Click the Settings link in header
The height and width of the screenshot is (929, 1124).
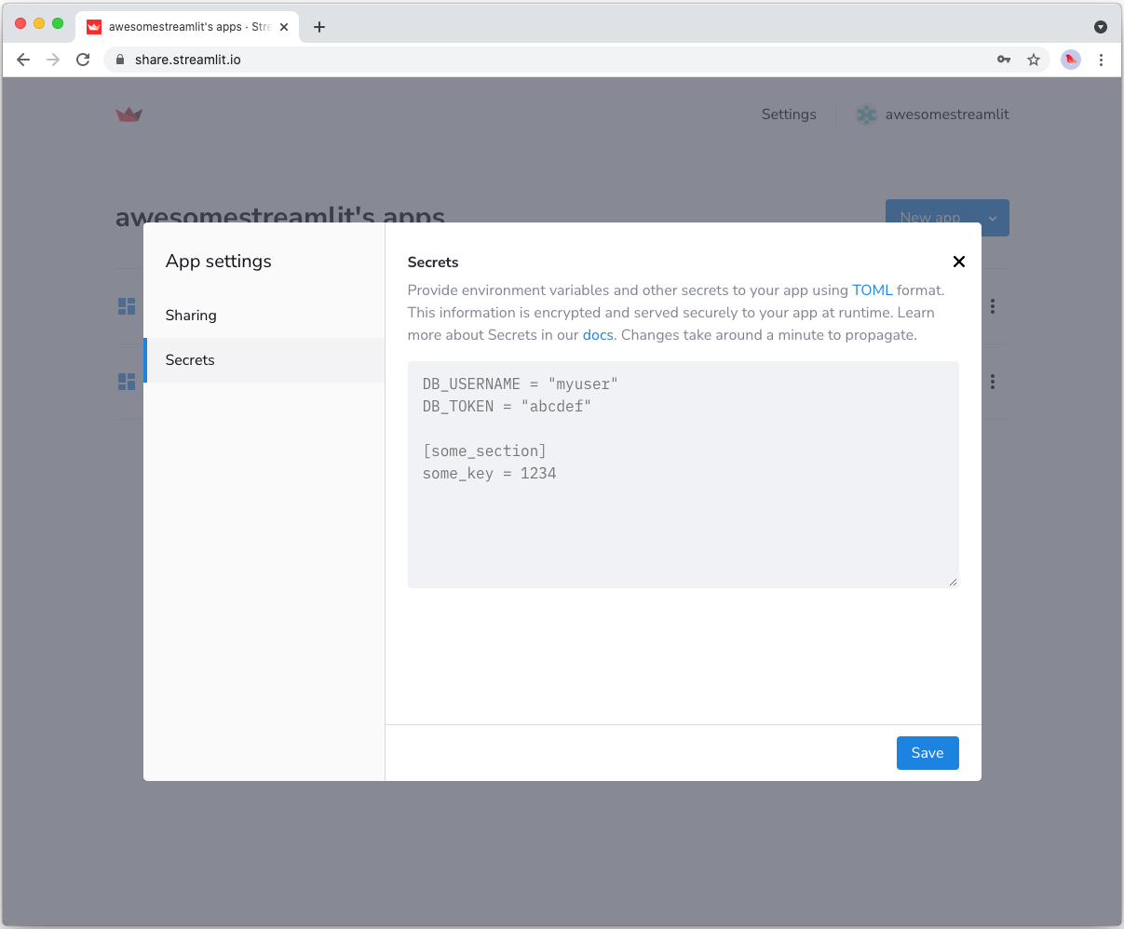[788, 114]
